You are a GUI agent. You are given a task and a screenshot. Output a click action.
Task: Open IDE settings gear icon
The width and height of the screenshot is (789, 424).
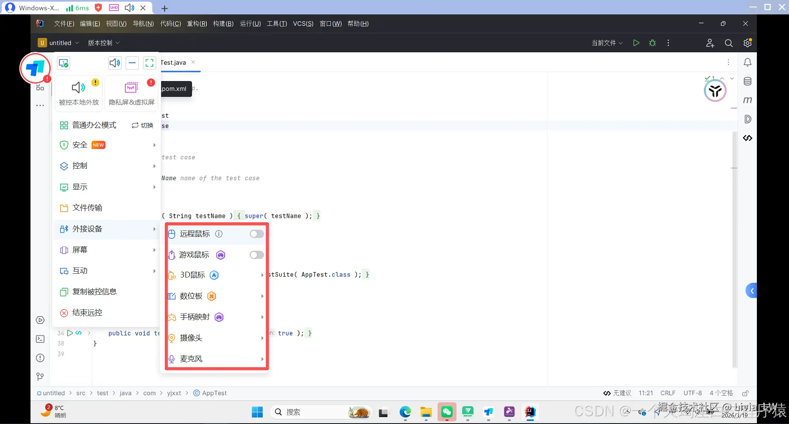[x=747, y=43]
